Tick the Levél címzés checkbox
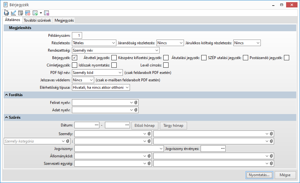Screen dimensions: 300x183 pyautogui.click(x=166, y=65)
